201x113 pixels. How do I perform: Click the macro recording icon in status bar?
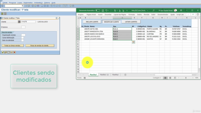pos(84,78)
